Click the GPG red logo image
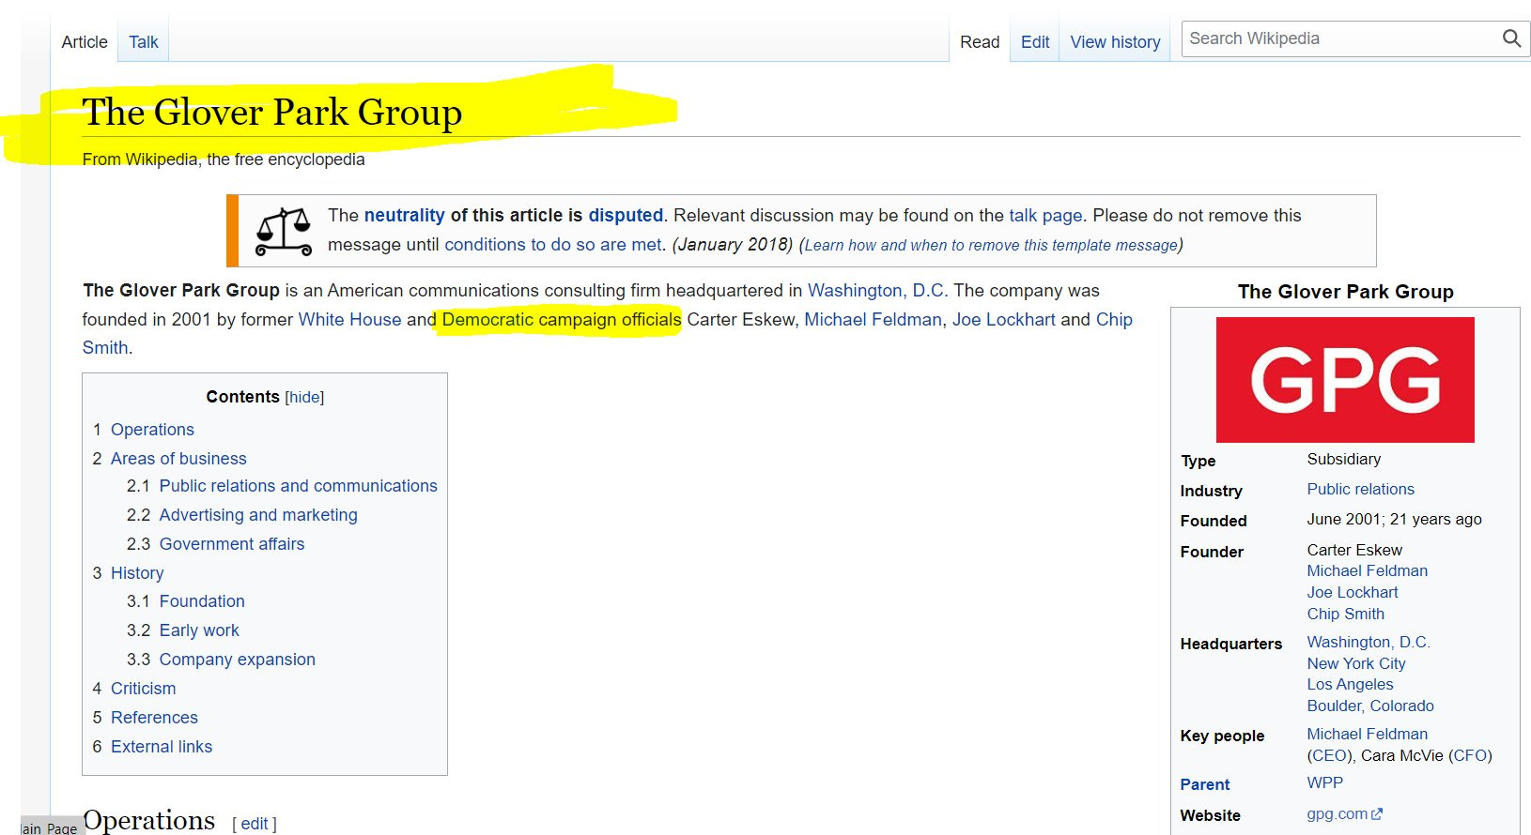Image resolution: width=1531 pixels, height=835 pixels. [1345, 380]
